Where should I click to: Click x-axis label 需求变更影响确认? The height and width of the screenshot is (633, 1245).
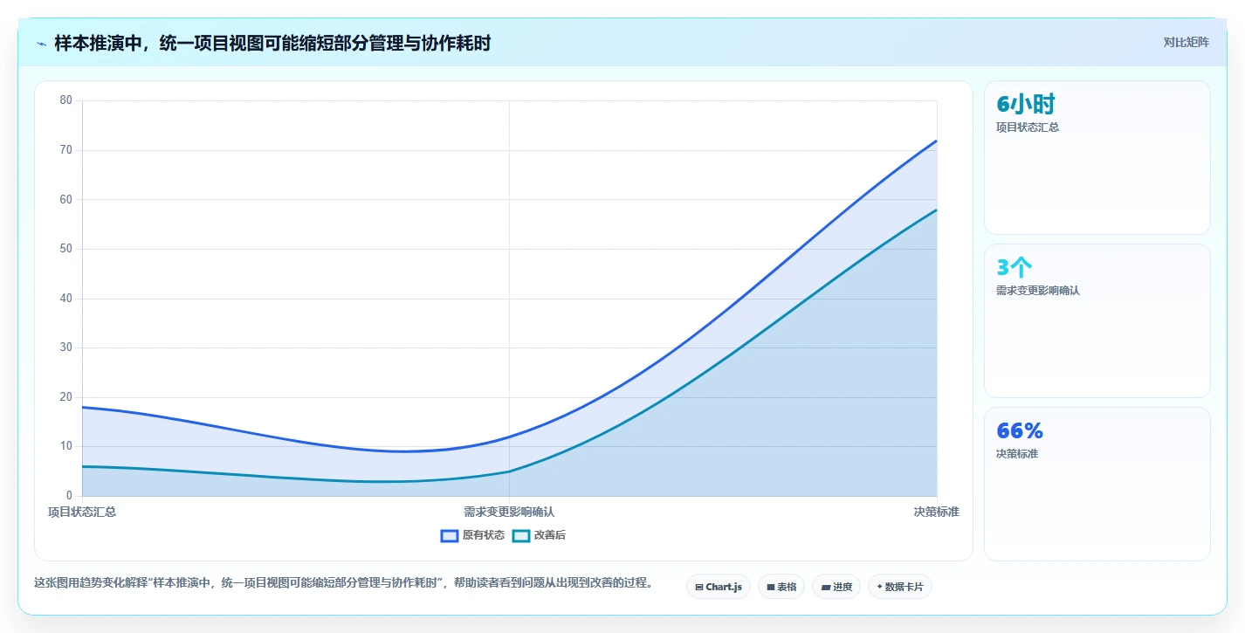coord(509,512)
